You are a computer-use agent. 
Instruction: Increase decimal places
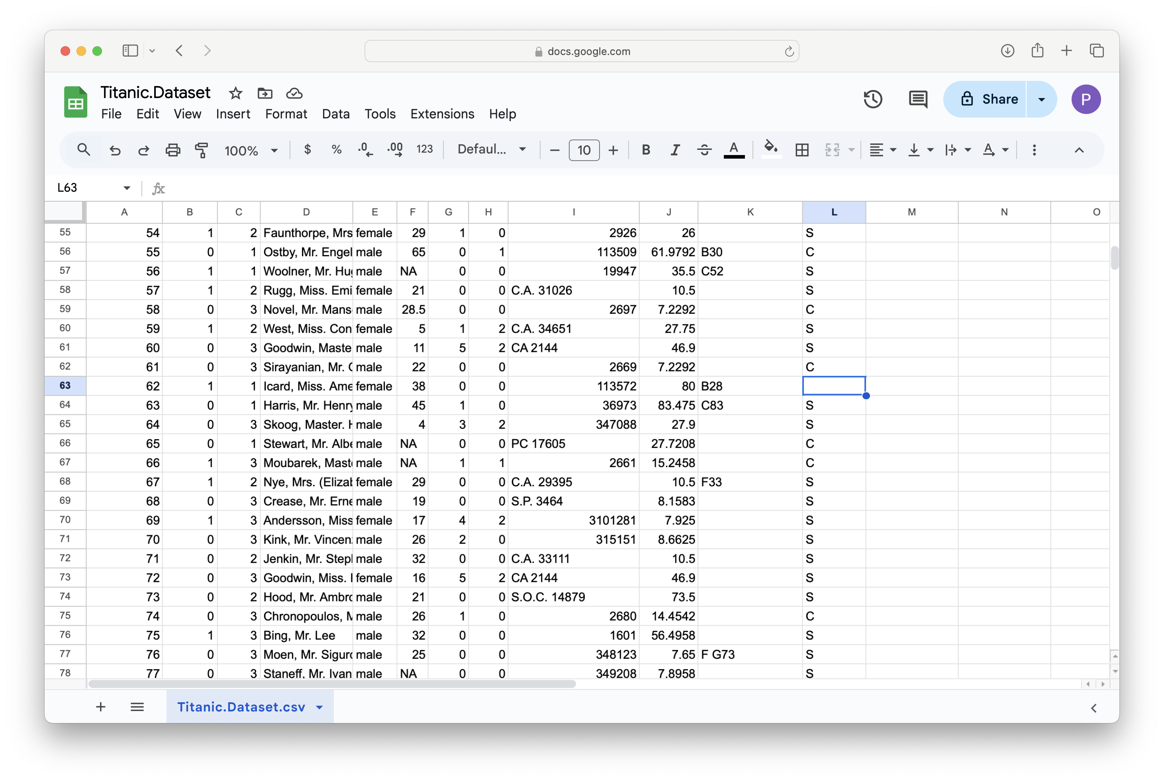(394, 149)
